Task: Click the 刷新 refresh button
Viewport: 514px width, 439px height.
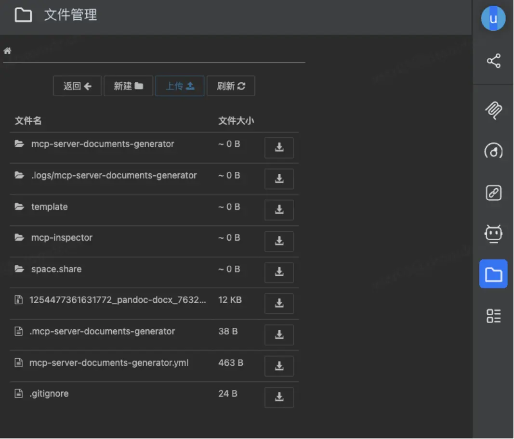Action: tap(231, 86)
